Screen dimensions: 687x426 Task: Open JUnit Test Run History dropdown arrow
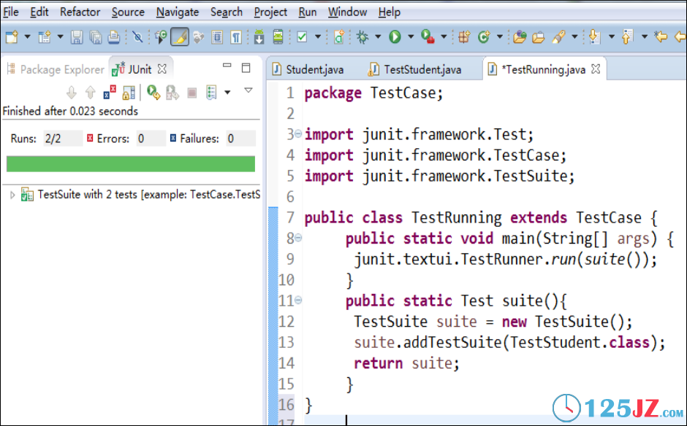tap(227, 93)
